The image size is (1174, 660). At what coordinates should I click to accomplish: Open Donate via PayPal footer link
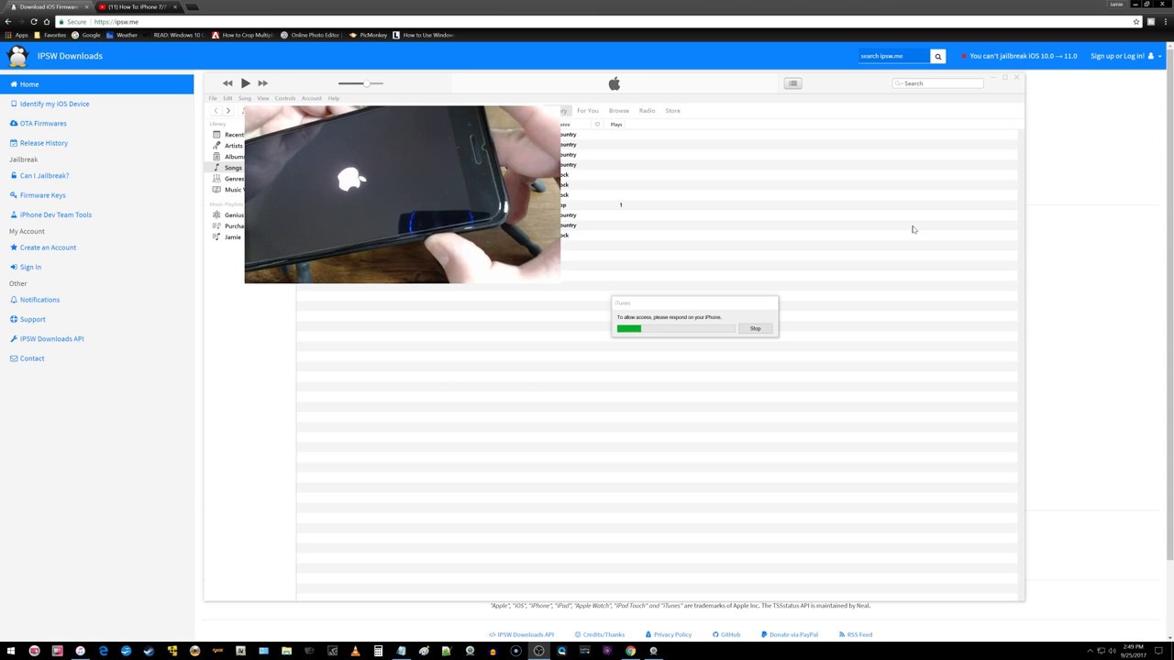(790, 634)
